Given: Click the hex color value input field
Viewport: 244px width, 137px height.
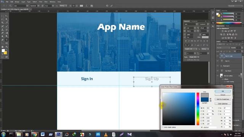Looking at the screenshot, I should (x=210, y=127).
